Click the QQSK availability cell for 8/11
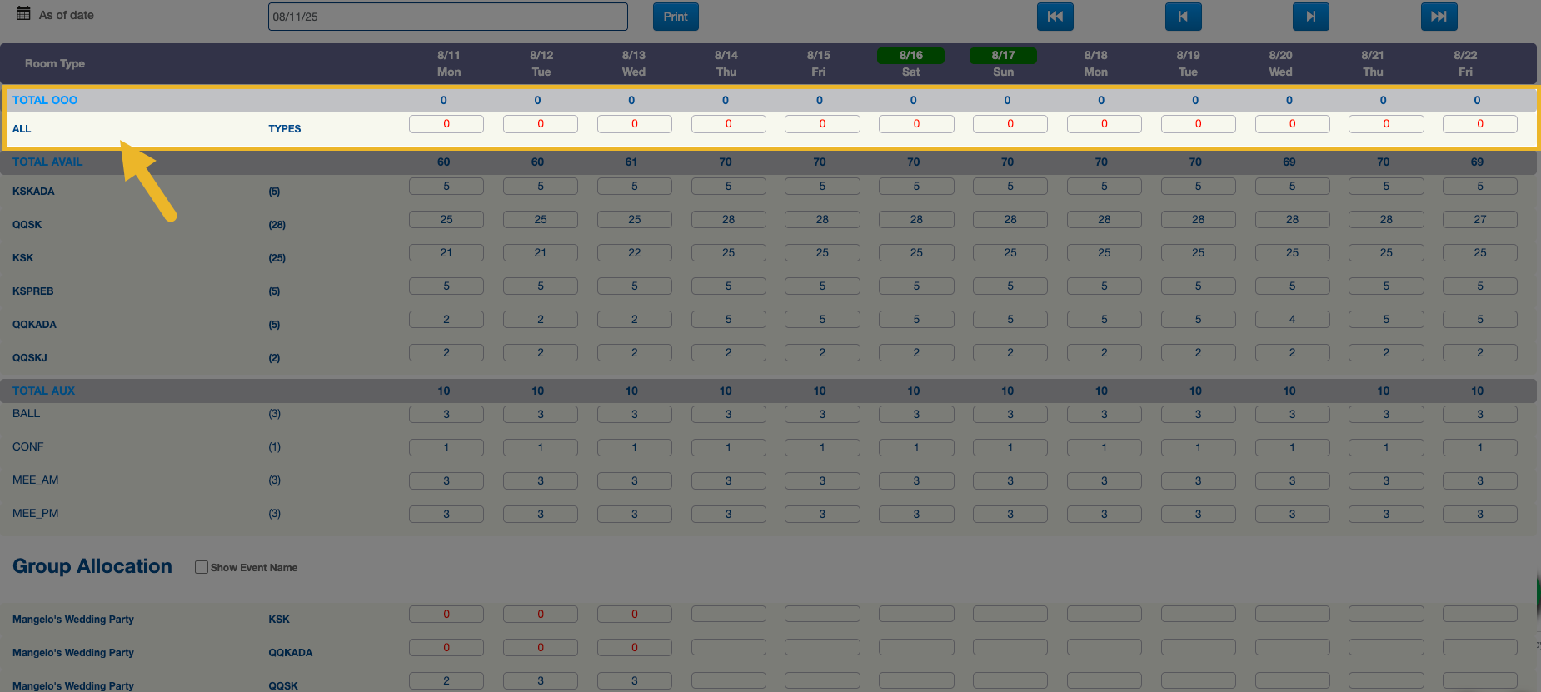 point(446,220)
